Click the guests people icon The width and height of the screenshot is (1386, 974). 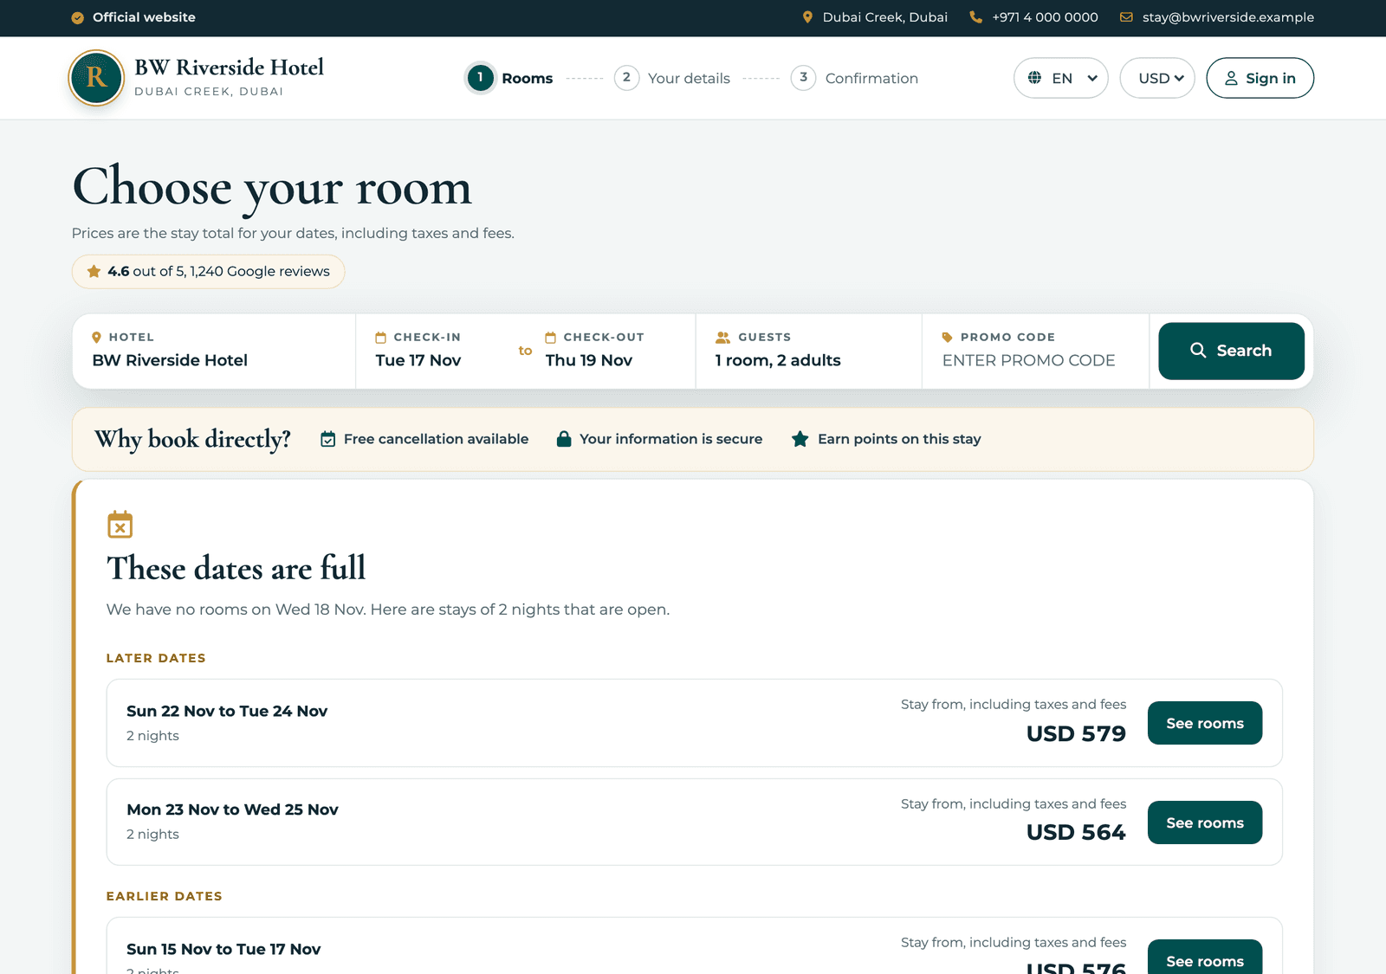722,338
